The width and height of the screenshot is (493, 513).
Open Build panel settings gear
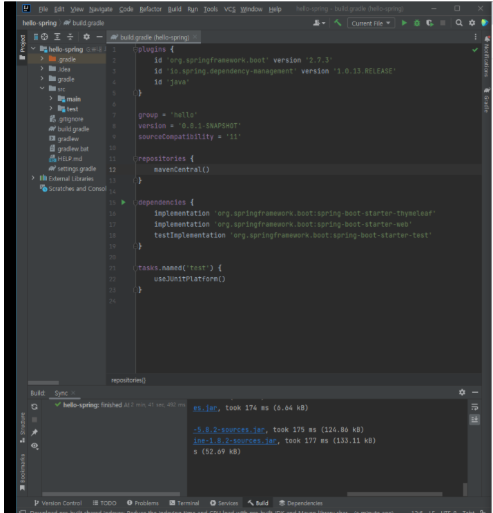tap(462, 392)
